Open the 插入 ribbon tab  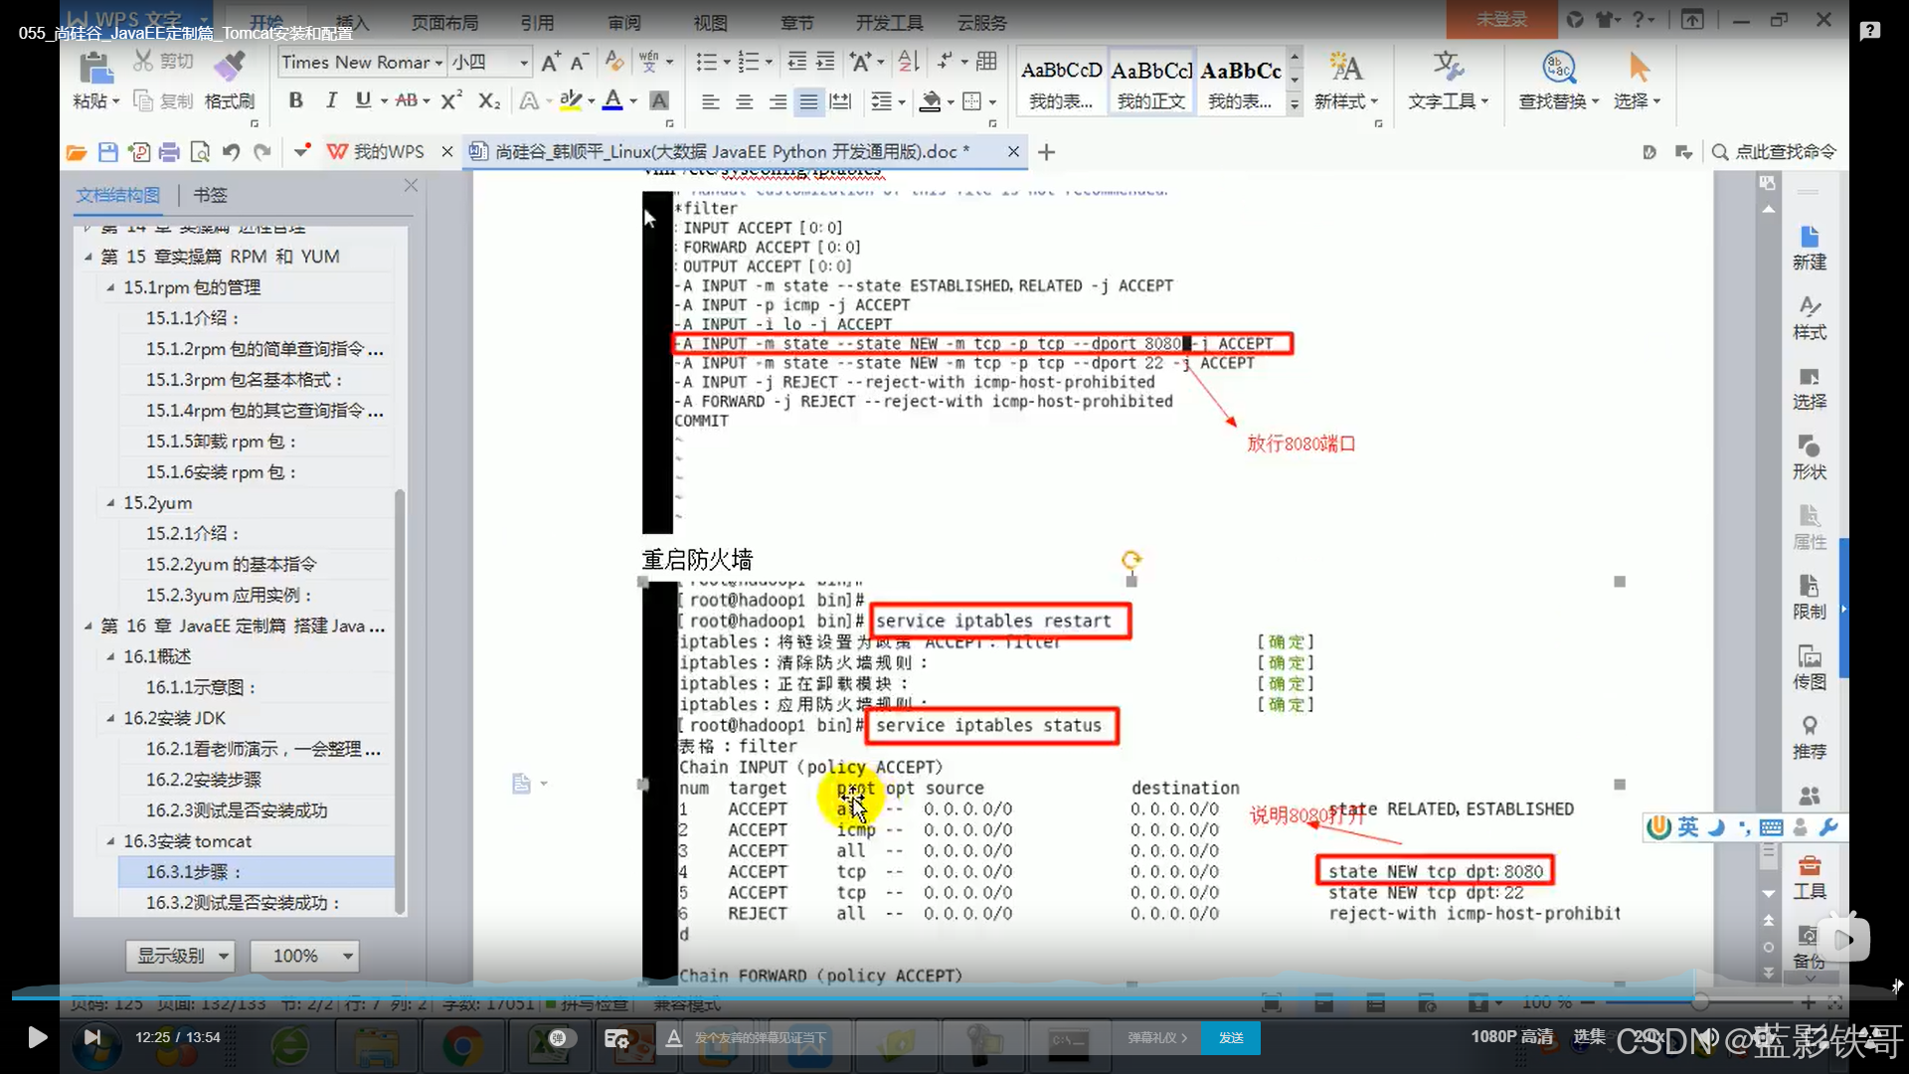point(352,22)
